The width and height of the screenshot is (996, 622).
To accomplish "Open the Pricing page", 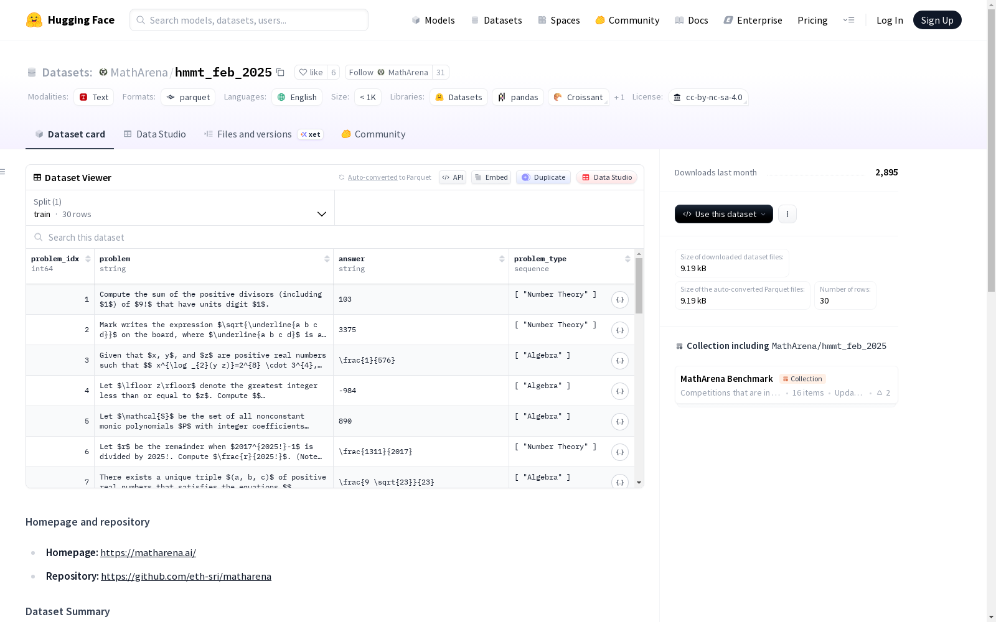I will [812, 20].
